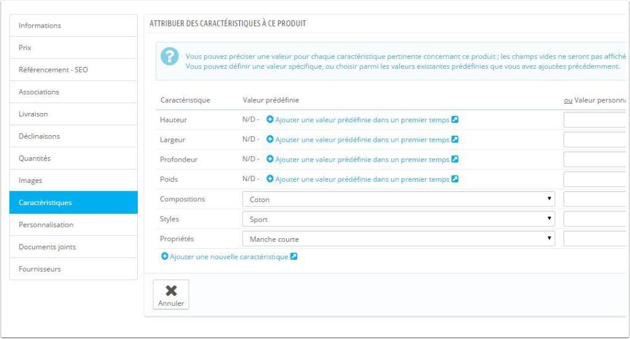Open the Déclinaisons tab
This screenshot has width=630, height=339.
(x=74, y=136)
